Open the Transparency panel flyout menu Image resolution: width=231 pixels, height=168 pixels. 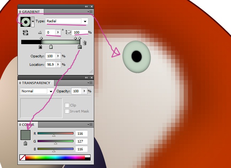90,83
